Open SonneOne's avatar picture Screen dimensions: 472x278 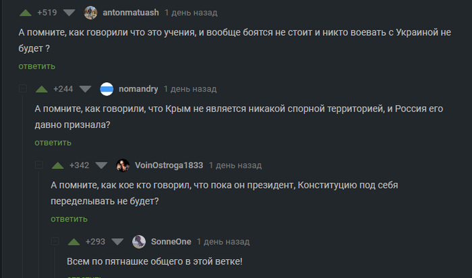pyautogui.click(x=139, y=241)
